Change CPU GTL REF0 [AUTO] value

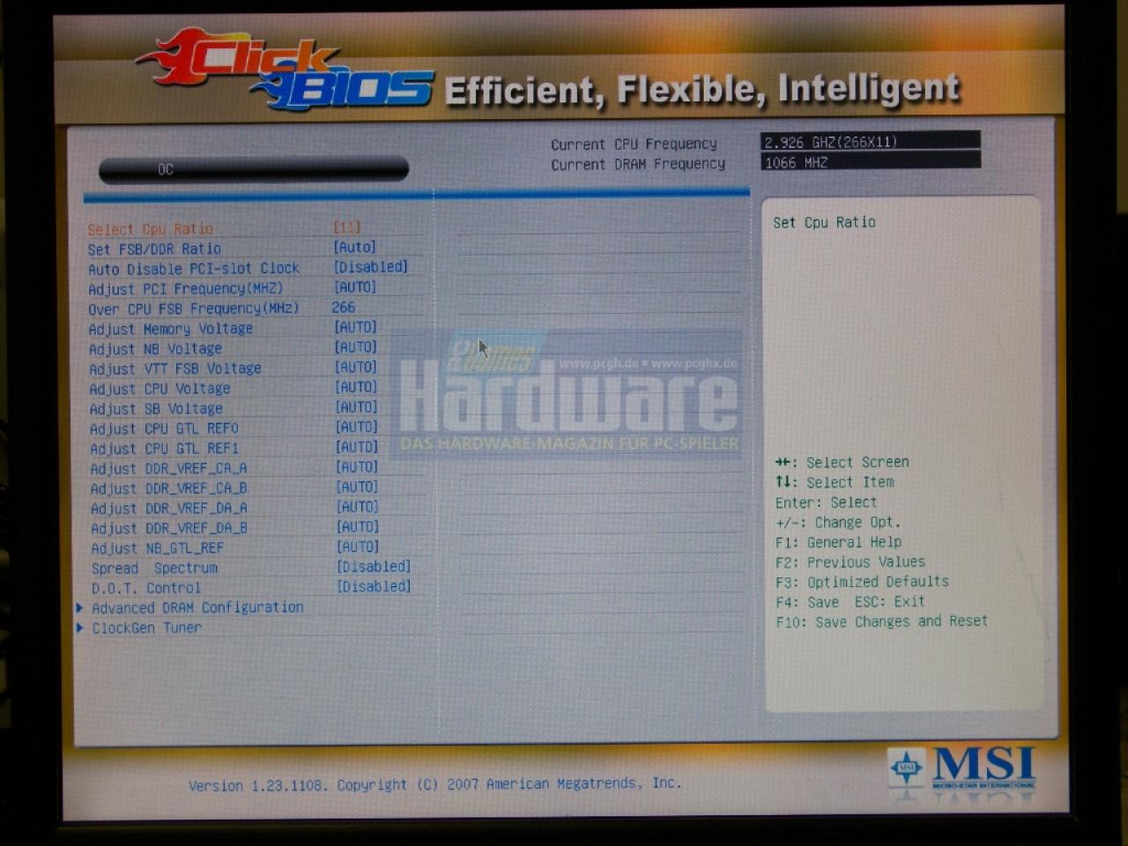pos(357,427)
